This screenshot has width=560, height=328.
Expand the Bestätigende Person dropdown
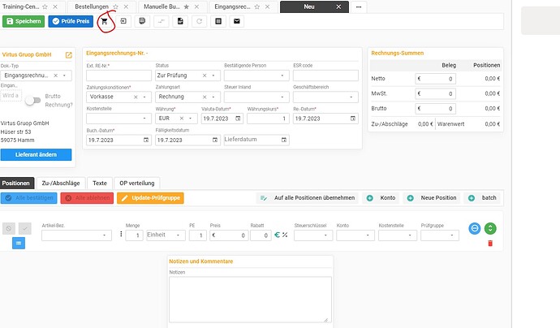pos(282,76)
